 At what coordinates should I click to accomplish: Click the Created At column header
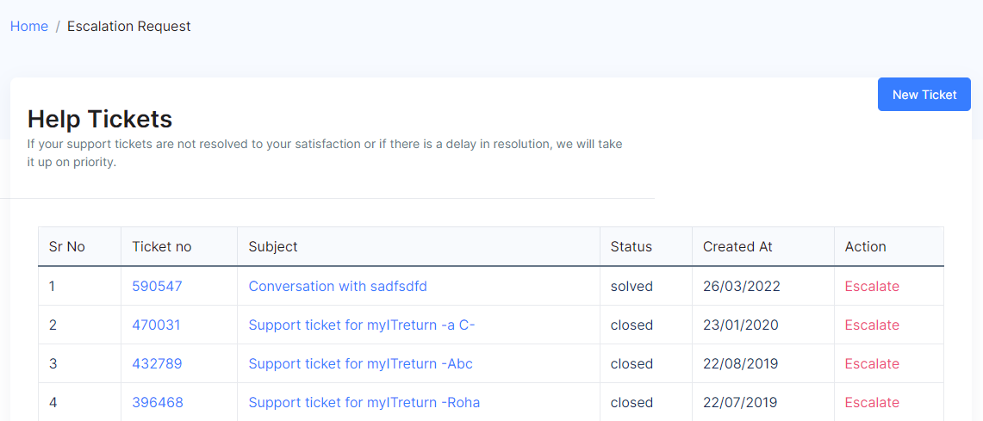737,247
